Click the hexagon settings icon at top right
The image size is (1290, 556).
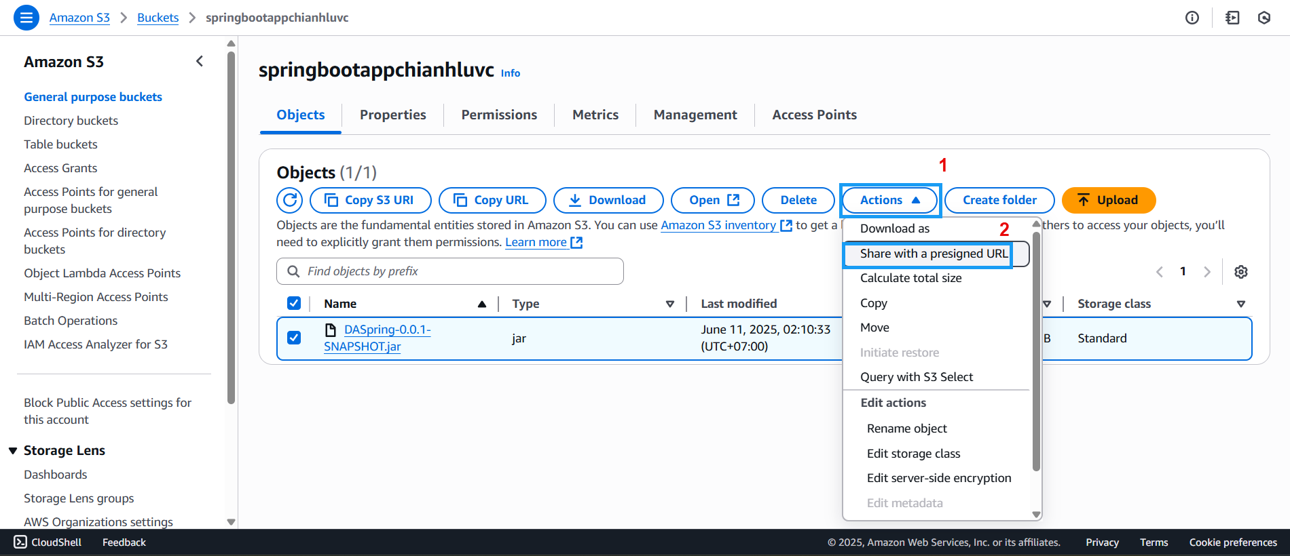[x=1264, y=18]
